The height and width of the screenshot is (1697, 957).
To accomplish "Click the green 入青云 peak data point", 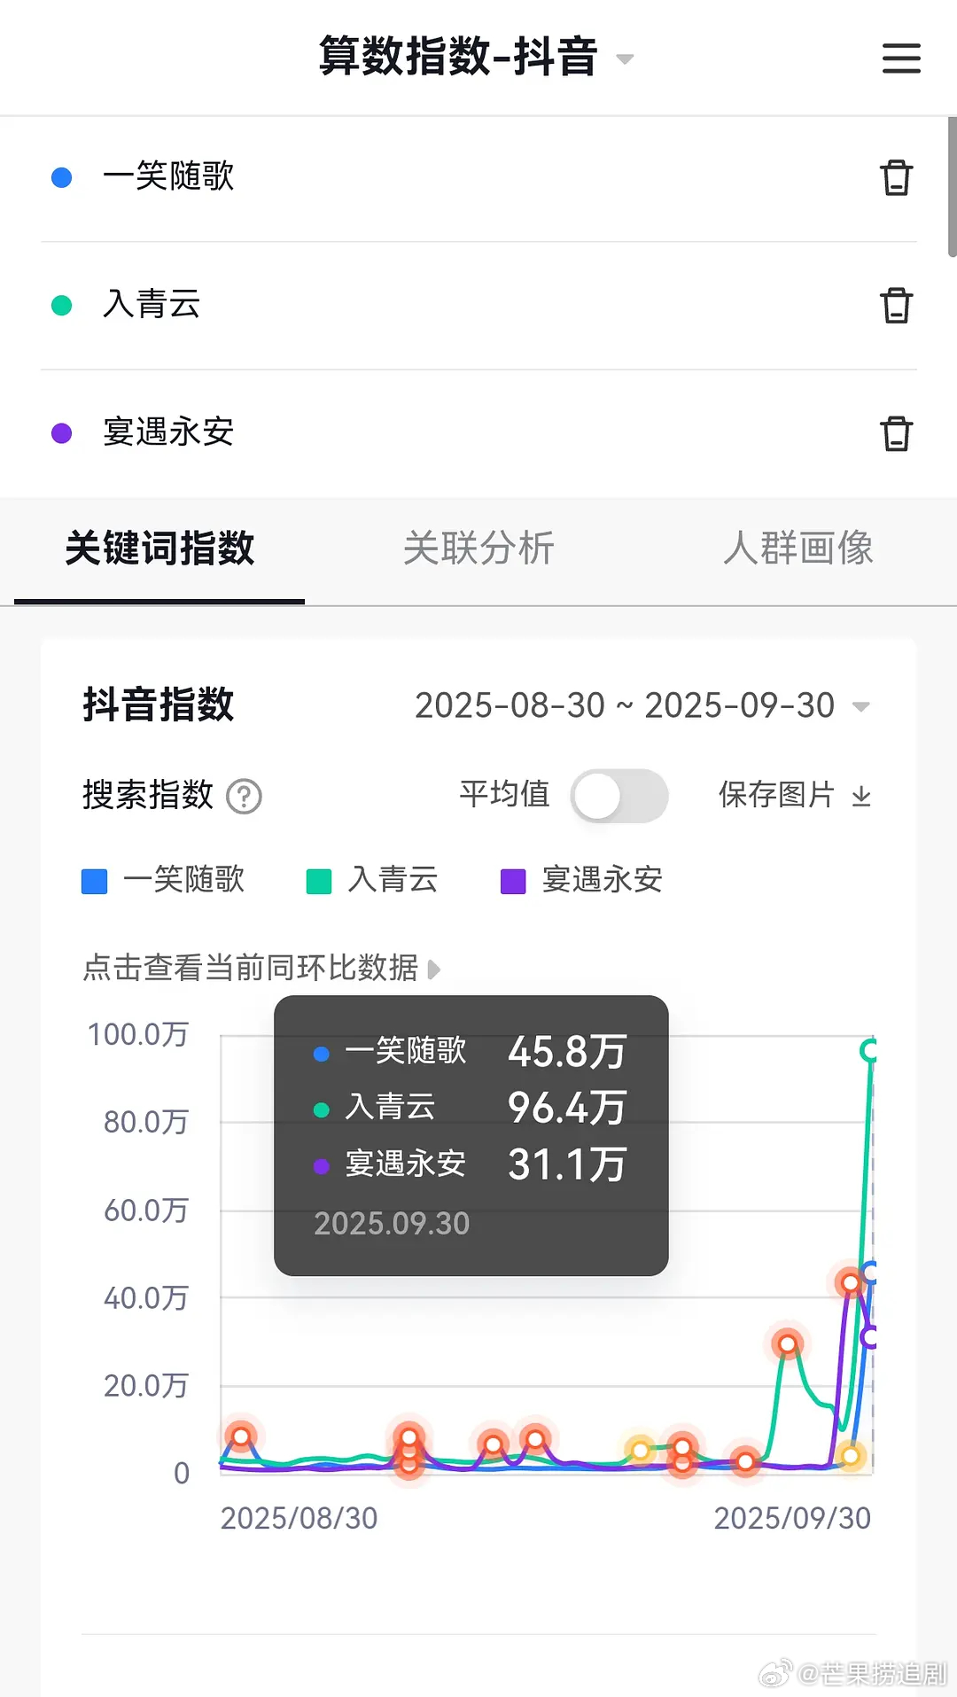I will point(869,1051).
